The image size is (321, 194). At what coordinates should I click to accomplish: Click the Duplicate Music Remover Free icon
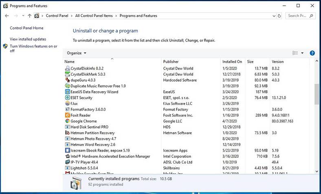[67, 86]
